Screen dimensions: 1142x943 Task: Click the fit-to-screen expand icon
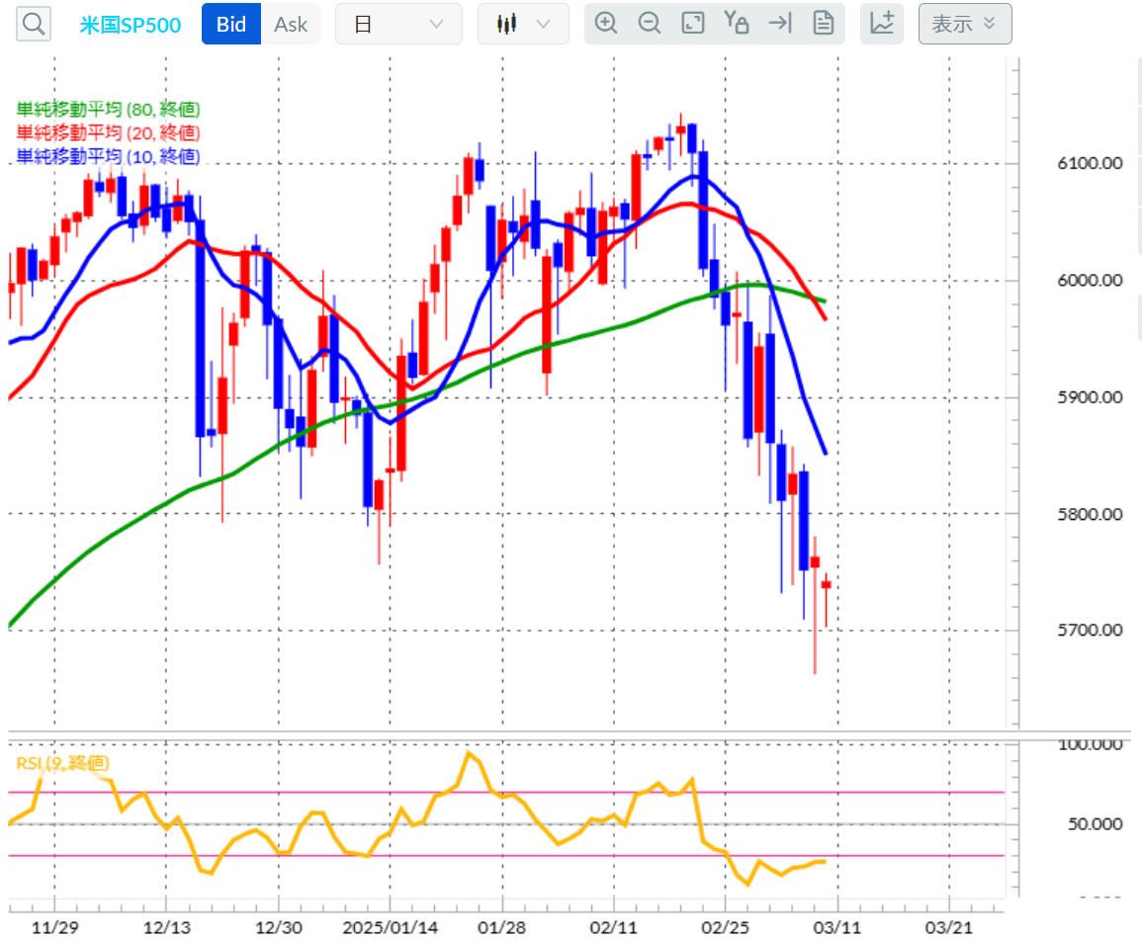coord(693,24)
